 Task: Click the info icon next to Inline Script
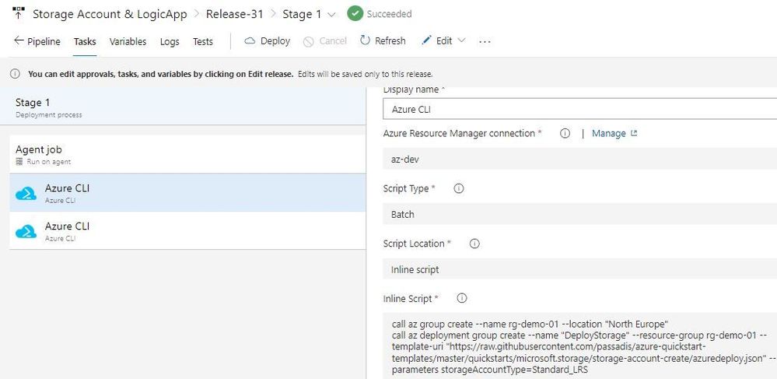coord(461,298)
